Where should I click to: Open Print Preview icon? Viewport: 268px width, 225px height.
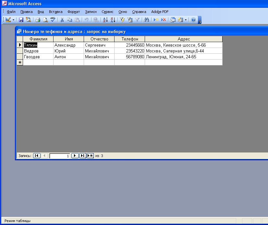45,20
